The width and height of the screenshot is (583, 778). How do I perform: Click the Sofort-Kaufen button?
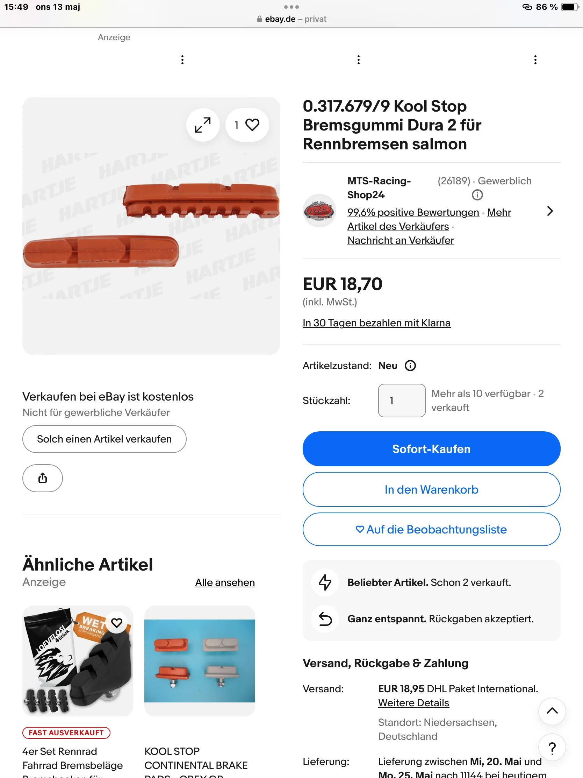pos(431,449)
